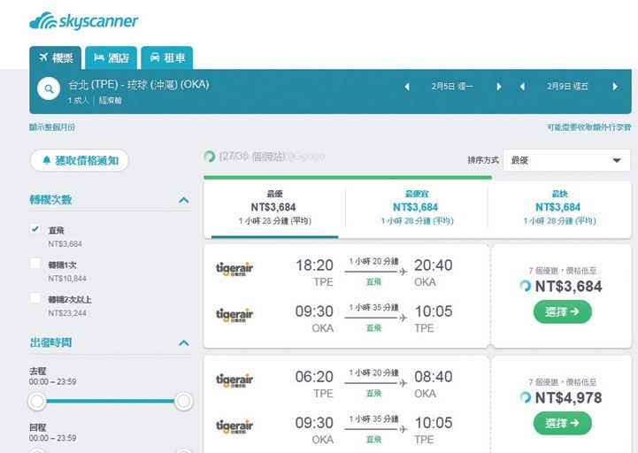Collapse the 轉機次數 section
The width and height of the screenshot is (638, 453).
(184, 200)
